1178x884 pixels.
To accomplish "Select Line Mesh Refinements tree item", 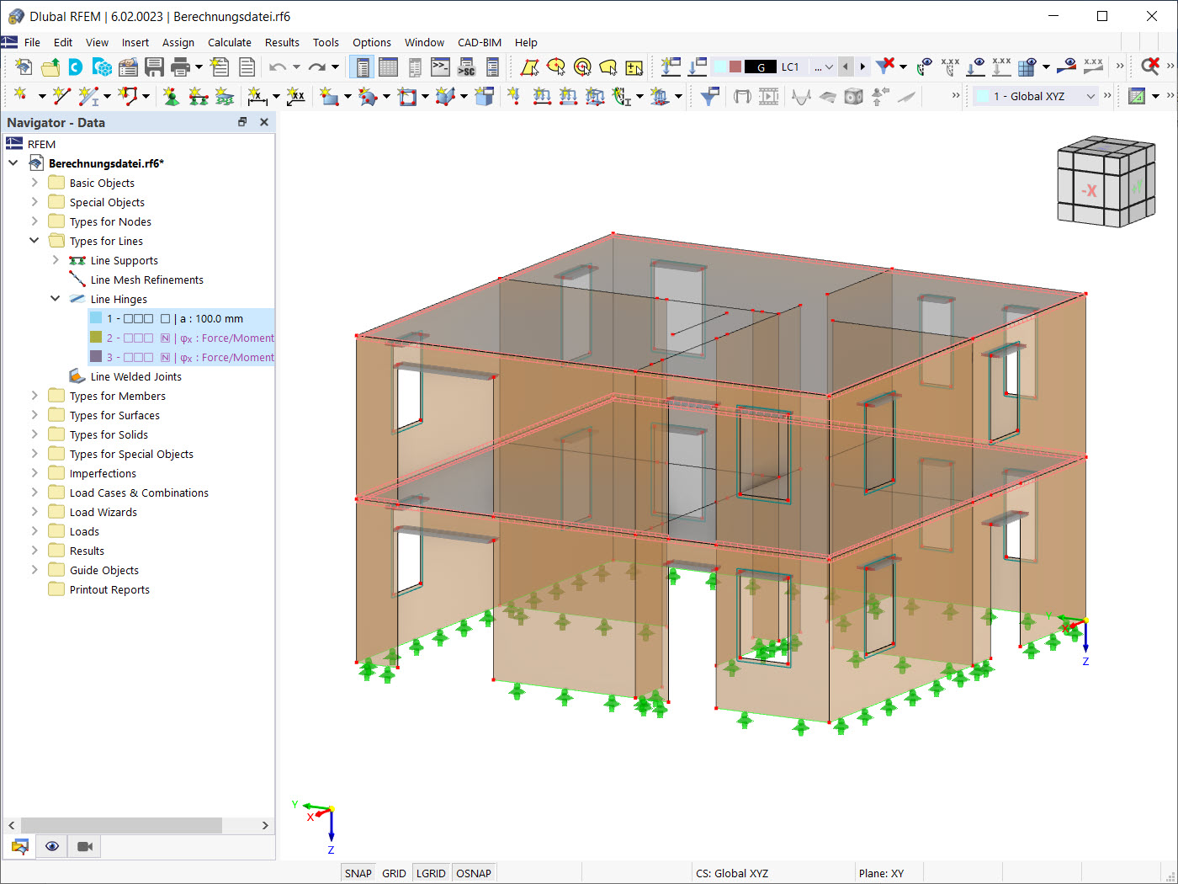I will 146,280.
